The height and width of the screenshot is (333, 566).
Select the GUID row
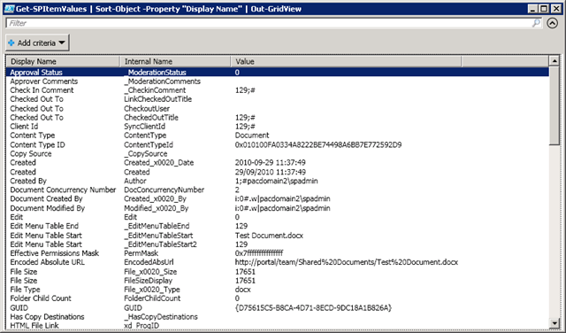point(277,307)
